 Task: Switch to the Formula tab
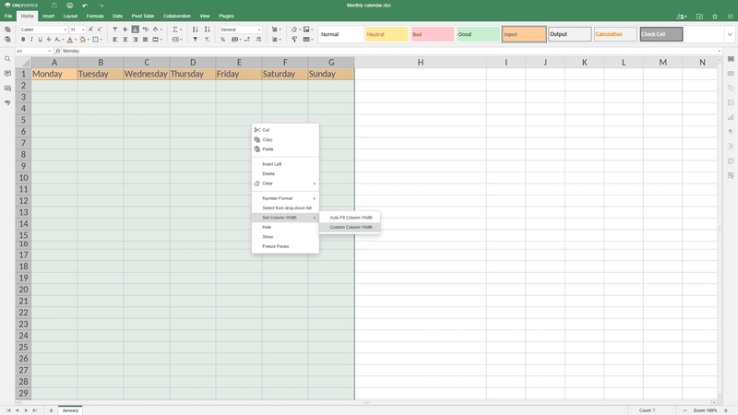click(x=95, y=16)
